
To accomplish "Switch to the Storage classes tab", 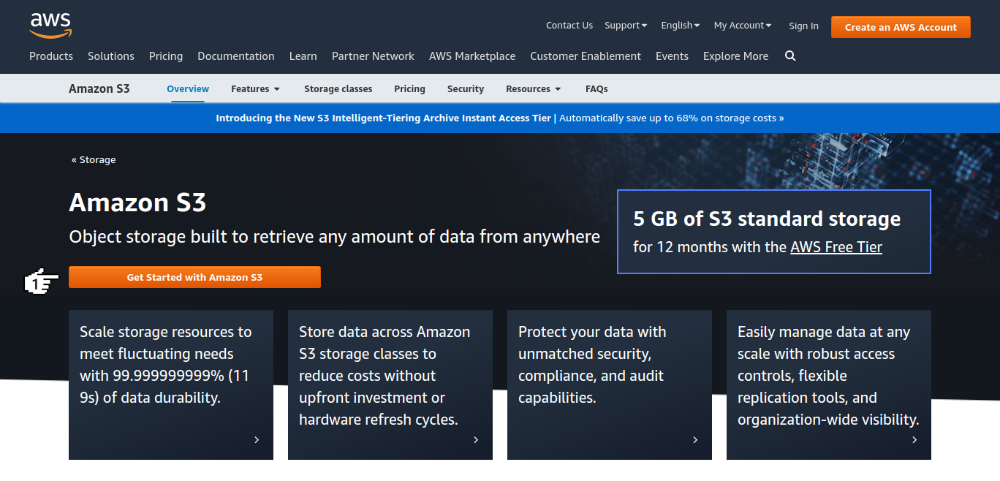I will 338,89.
